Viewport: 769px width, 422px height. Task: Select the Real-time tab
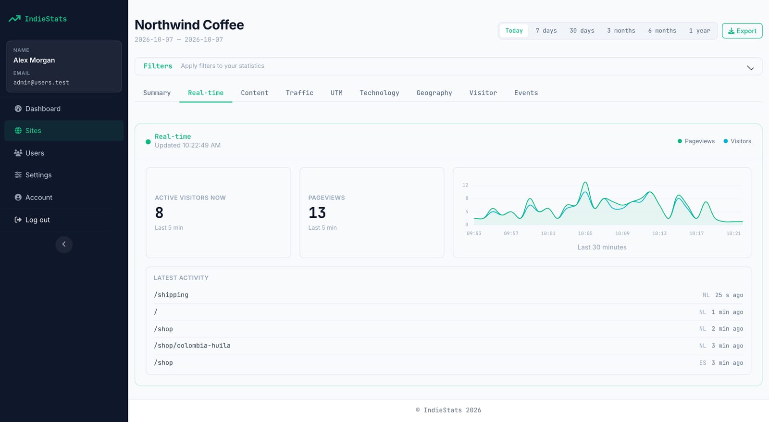[x=206, y=93]
